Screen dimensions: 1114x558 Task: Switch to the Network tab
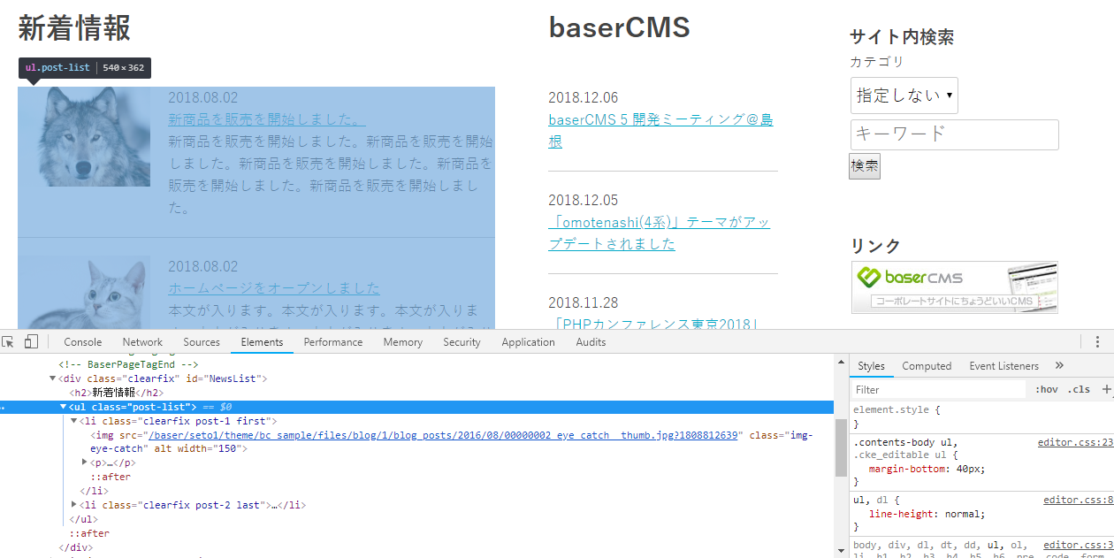coord(142,342)
